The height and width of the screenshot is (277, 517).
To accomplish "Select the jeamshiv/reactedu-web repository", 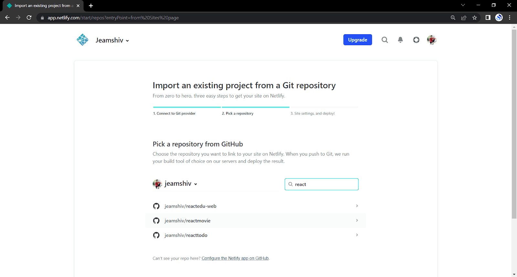I will coord(256,206).
